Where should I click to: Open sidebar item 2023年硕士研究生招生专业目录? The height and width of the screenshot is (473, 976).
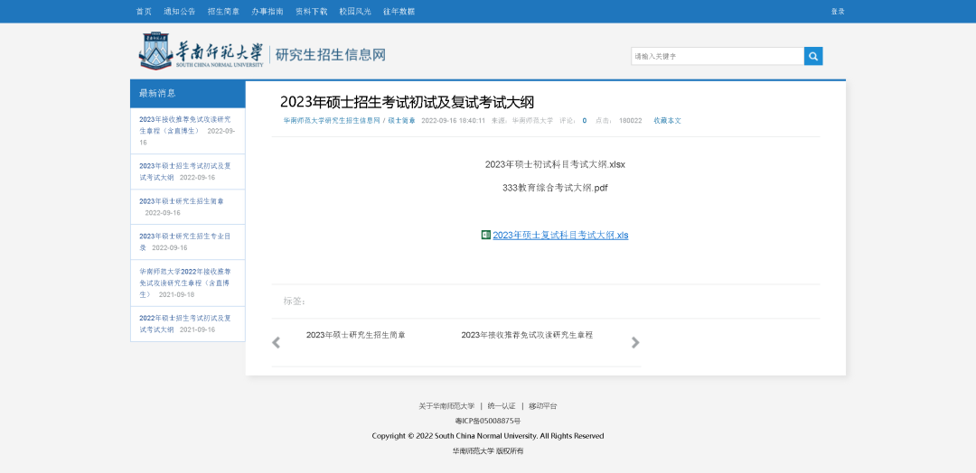(x=185, y=242)
